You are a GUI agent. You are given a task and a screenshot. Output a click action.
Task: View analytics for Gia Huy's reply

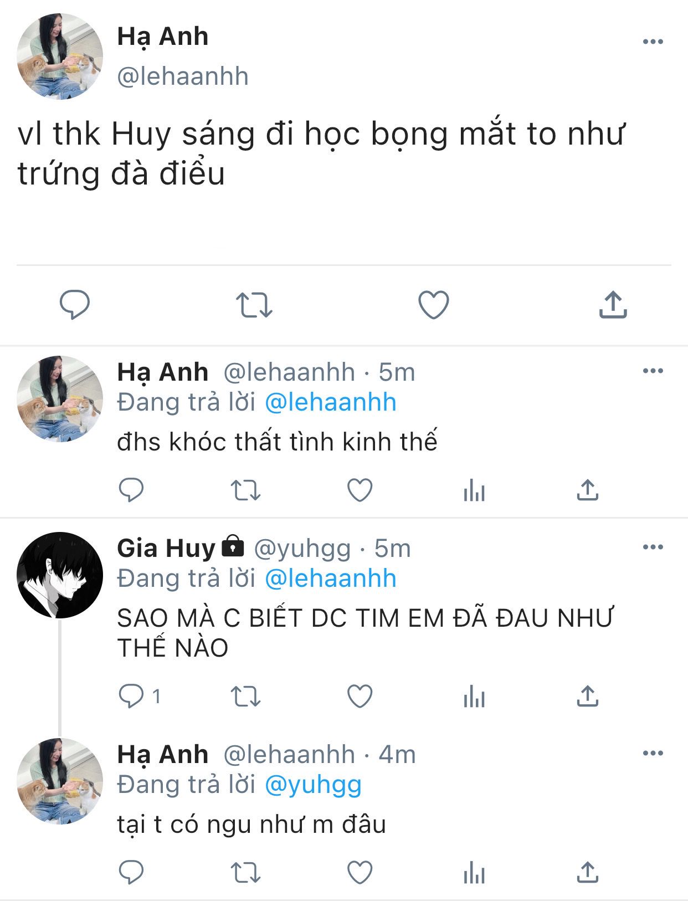point(474,697)
